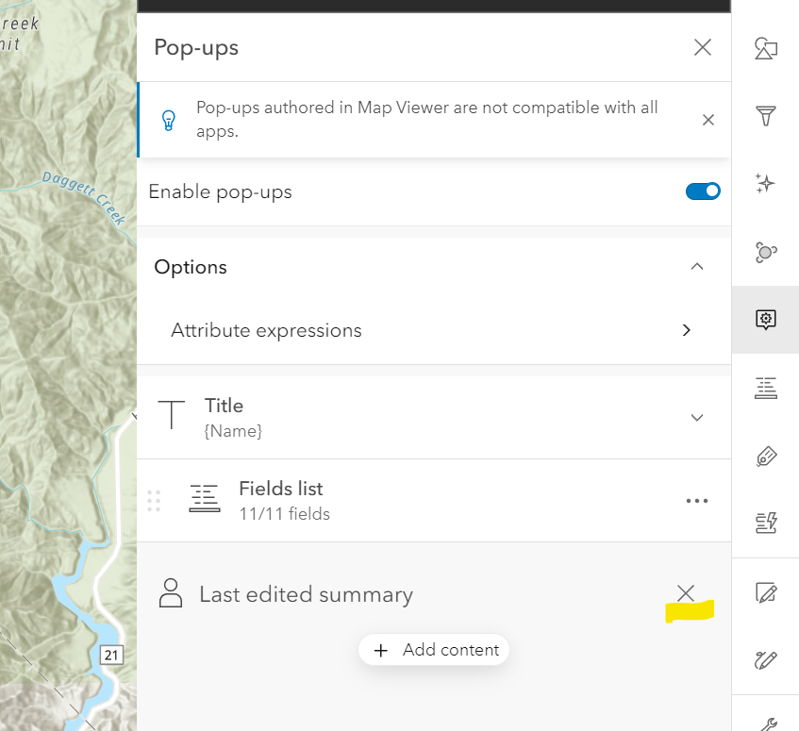Disable the Enable pop-ups switch
Screen dimensions: 799x731
703,191
